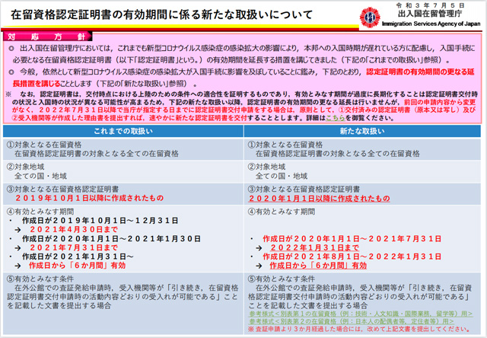The image size is (487, 338).
Task: Click the underlined 2022年1月31日まで text
Action: pyautogui.click(x=314, y=247)
